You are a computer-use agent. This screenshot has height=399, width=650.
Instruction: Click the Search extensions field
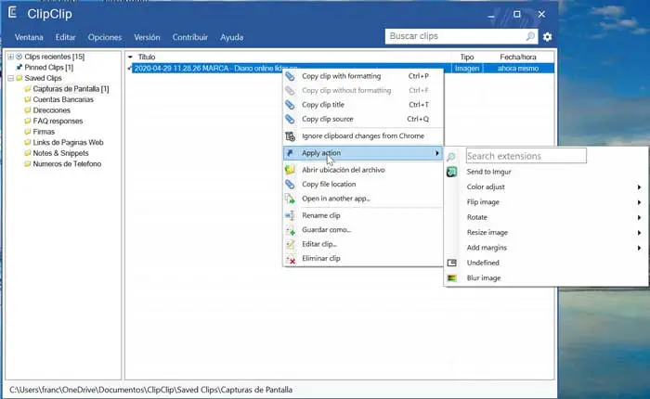pos(526,156)
